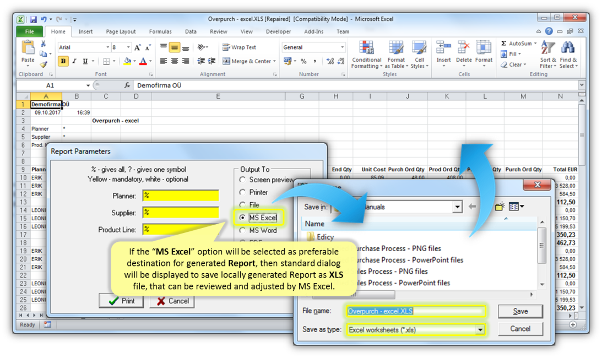Click the Insert Function fx icon

coord(127,85)
